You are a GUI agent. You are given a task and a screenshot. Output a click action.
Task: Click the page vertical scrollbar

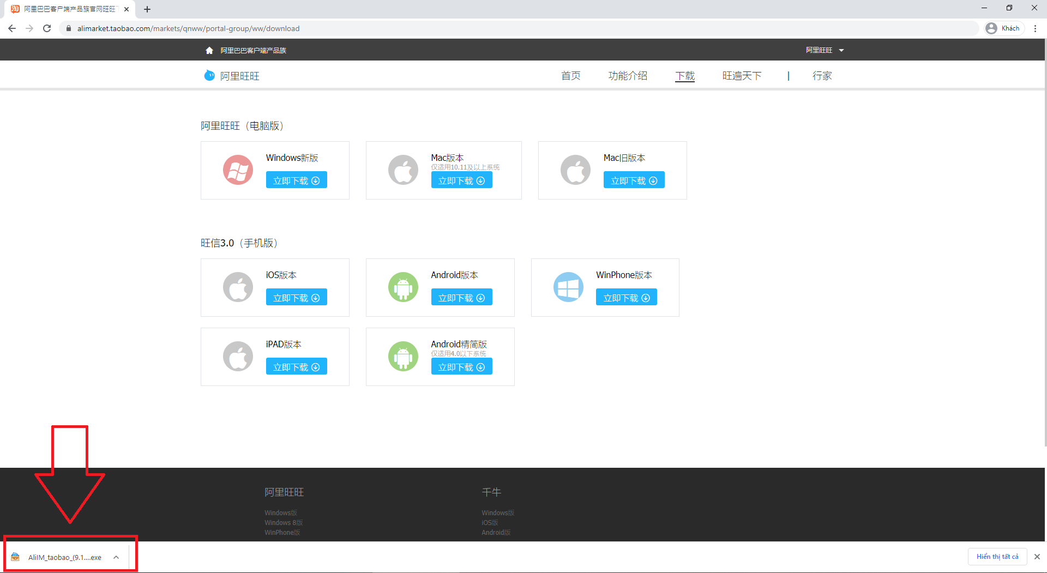coord(1045,243)
